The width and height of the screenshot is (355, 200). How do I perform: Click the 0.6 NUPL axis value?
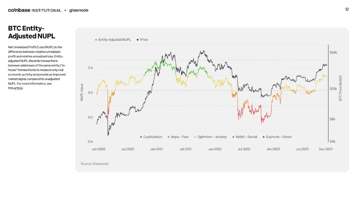pos(90,68)
